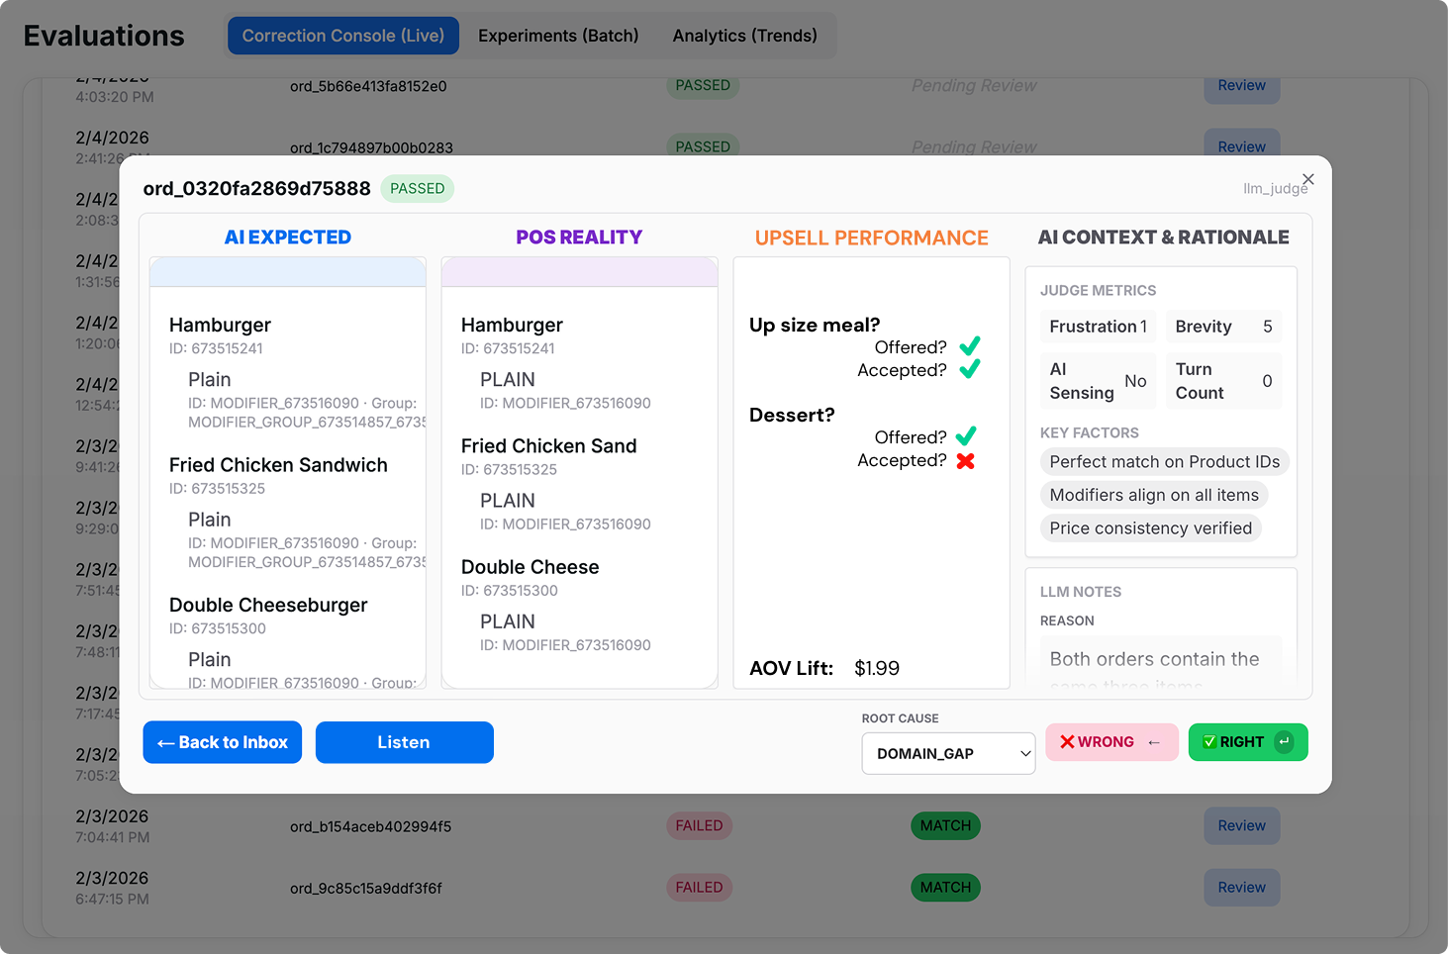The image size is (1448, 954).
Task: Switch to Experiments (Batch) tab
Action: (x=557, y=35)
